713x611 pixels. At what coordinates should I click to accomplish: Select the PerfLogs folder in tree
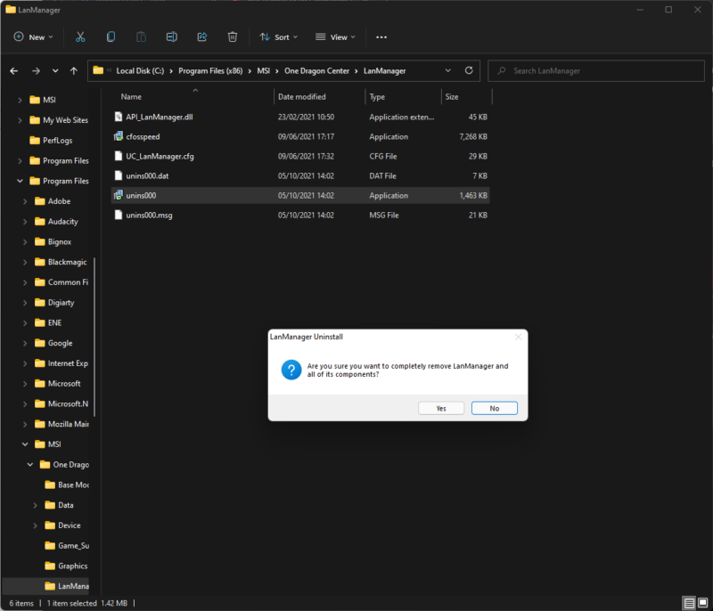click(x=51, y=141)
